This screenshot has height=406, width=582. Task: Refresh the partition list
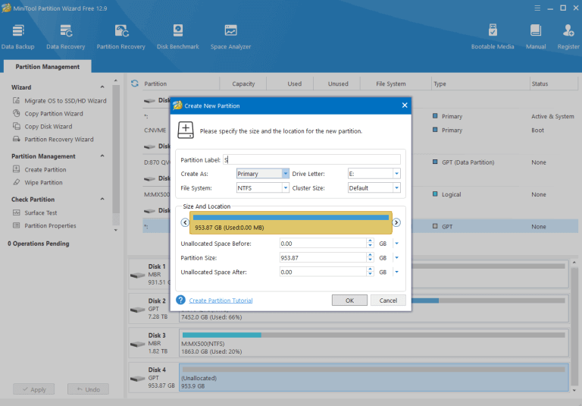point(135,83)
